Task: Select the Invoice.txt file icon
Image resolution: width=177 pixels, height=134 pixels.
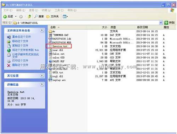Action: 50,46
